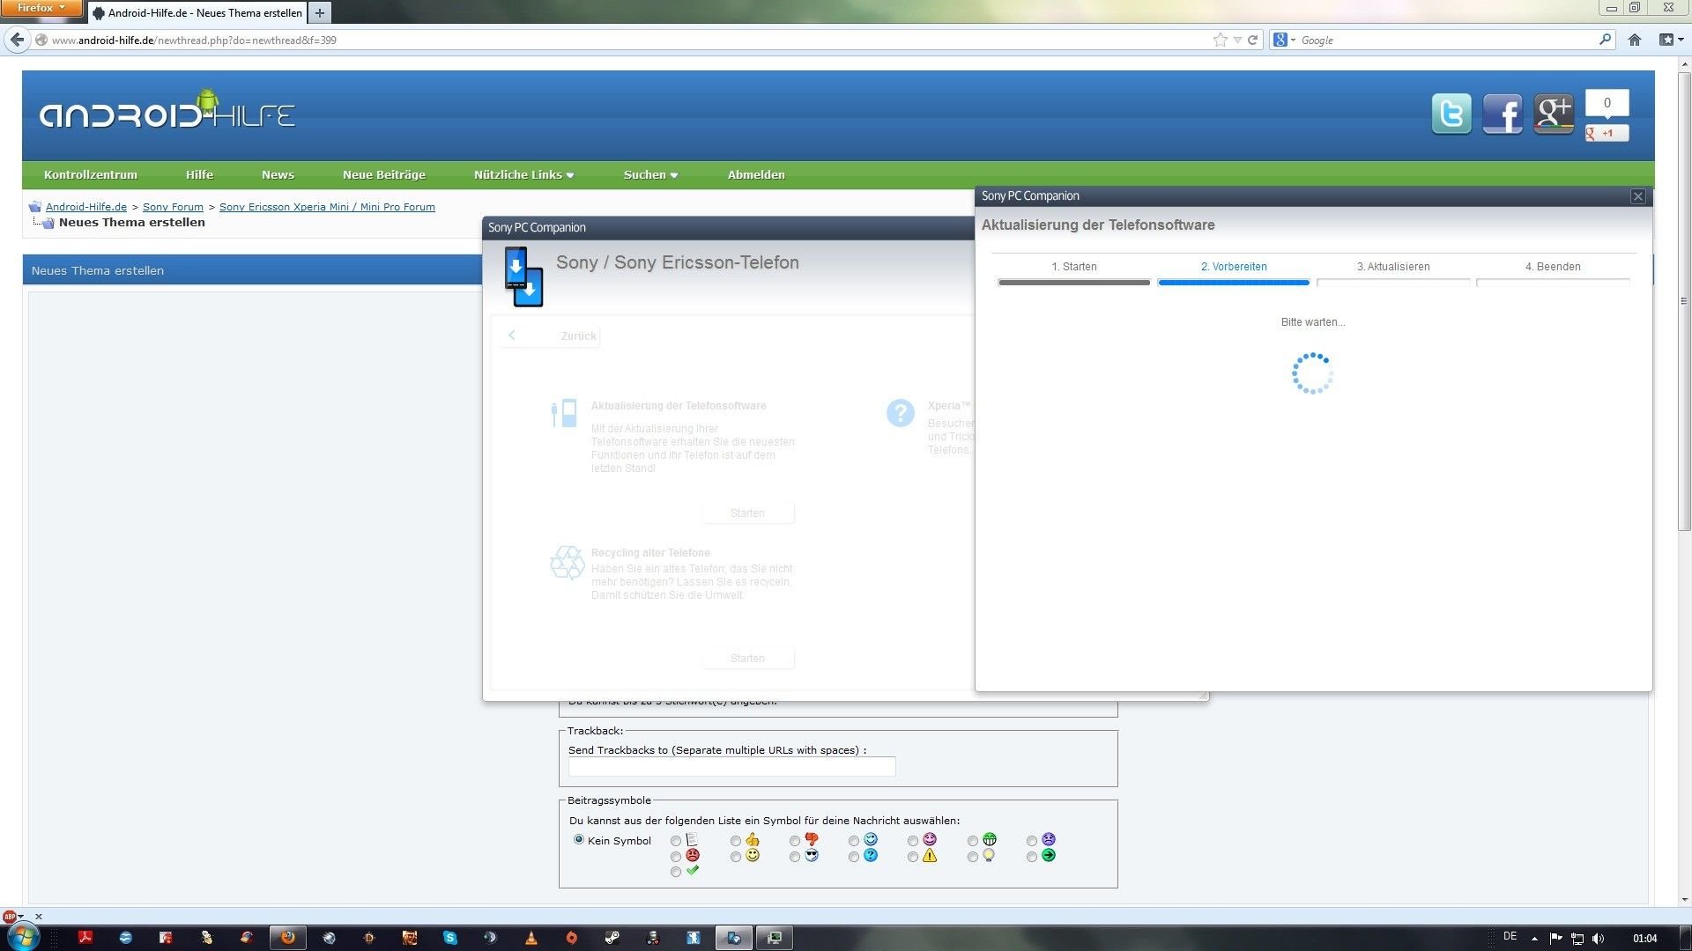This screenshot has height=951, width=1692.
Task: Open Kontrollzentrum in the nav bar
Action: [x=91, y=174]
